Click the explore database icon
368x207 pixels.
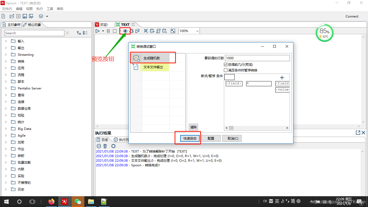tap(165, 31)
